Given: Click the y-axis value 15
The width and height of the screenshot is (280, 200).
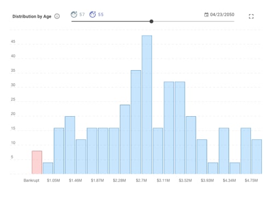Looking at the screenshot, I should [x=13, y=128].
